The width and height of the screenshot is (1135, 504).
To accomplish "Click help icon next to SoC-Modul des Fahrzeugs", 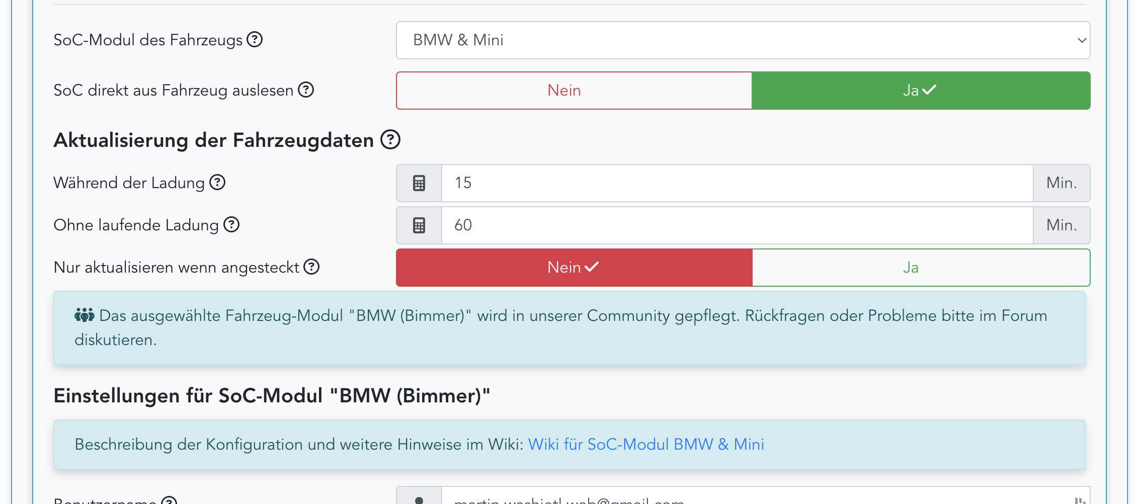I will point(255,39).
